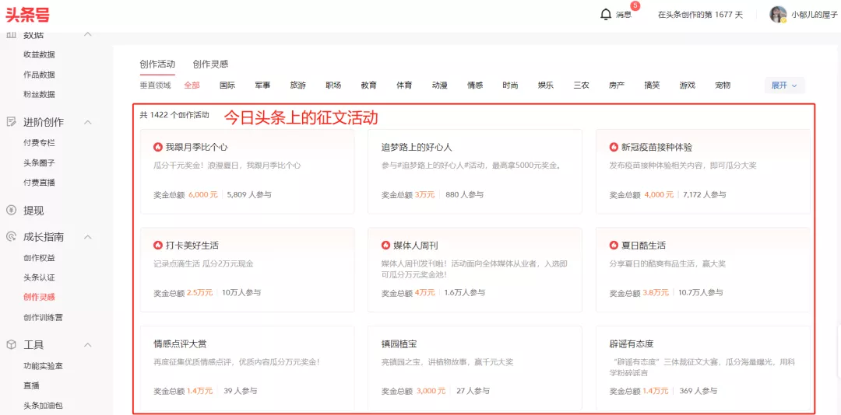Open the 夏日酷生活 activity card
This screenshot has height=415, width=841.
702,270
